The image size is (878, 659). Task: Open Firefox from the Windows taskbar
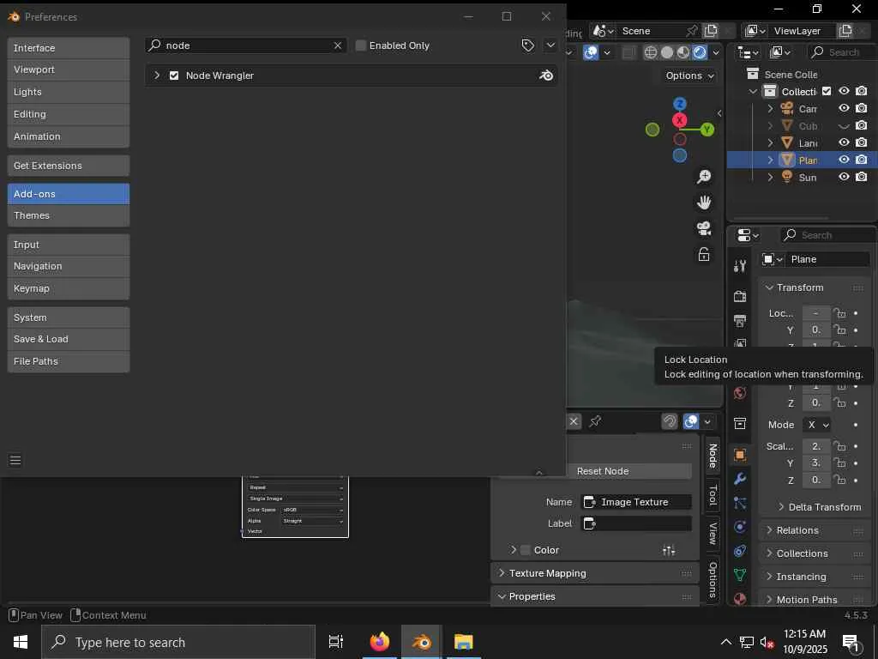[x=380, y=642]
